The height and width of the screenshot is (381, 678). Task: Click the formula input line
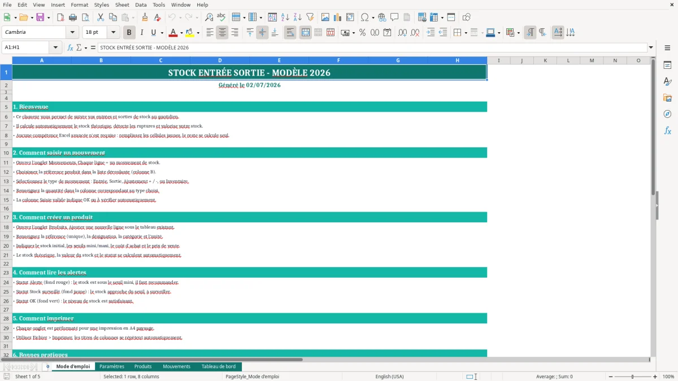pyautogui.click(x=372, y=47)
